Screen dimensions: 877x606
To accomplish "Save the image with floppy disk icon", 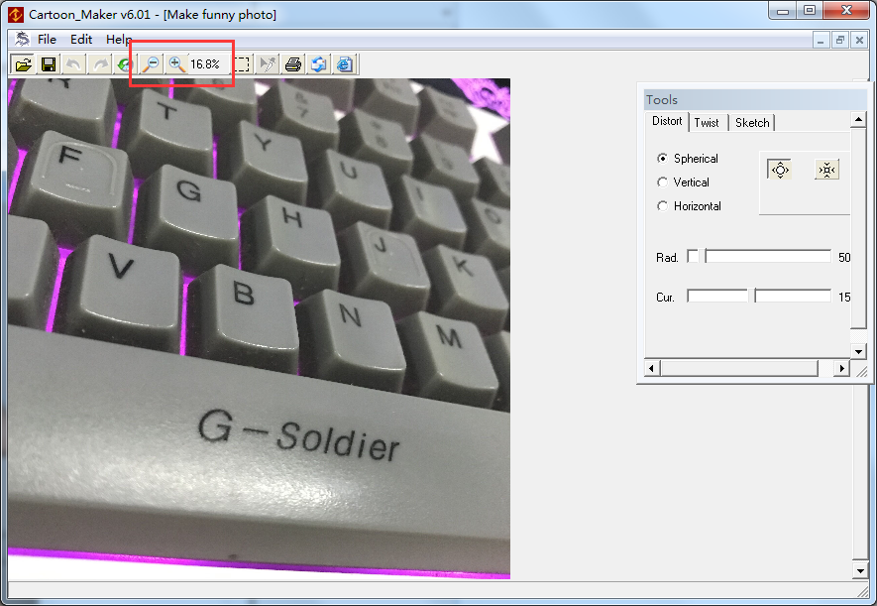I will coord(49,64).
